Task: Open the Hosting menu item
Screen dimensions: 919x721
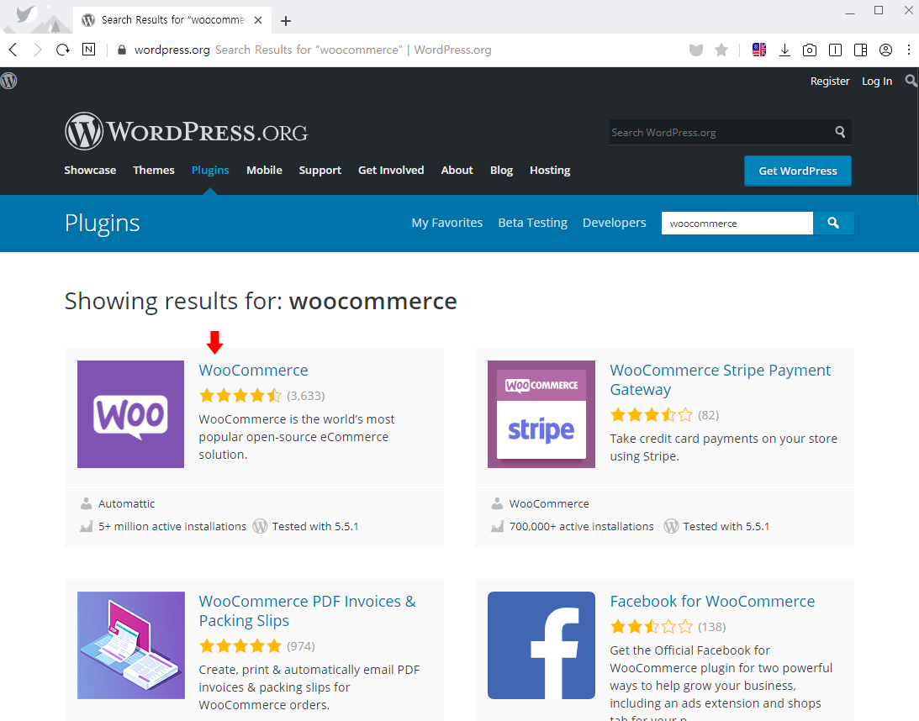Action: point(550,171)
